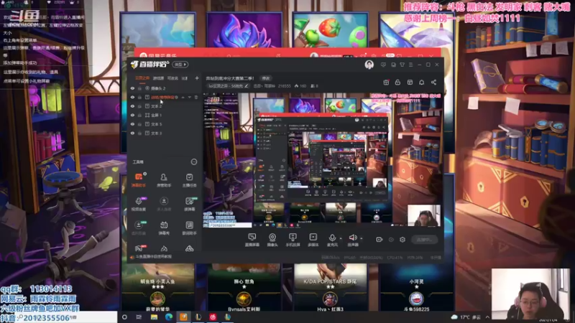The height and width of the screenshot is (323, 575).
Task: Open the 弹幕助手 danmaku assistant tool
Action: 139,180
